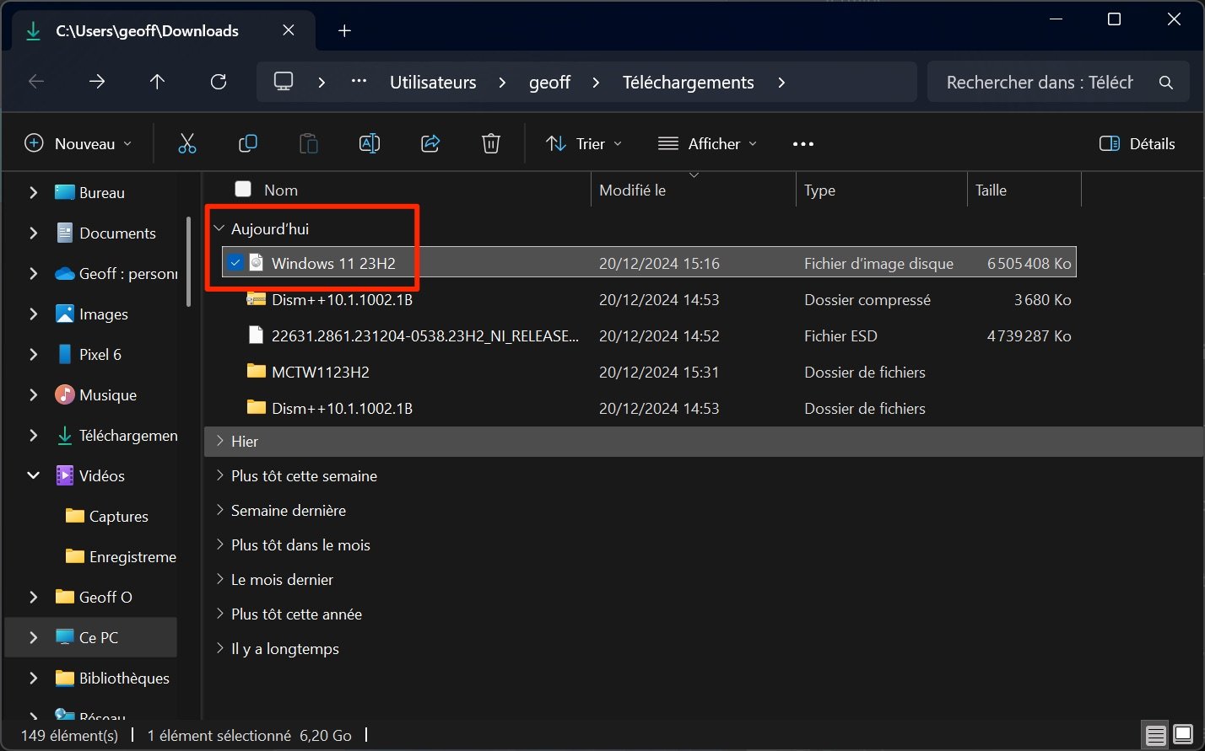Select the Downloads tab title
1205x751 pixels.
pyautogui.click(x=148, y=31)
